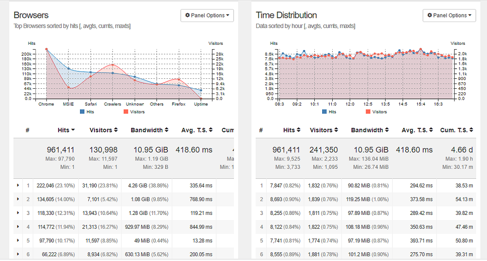Sort Time Distribution by Visitors column
487x261 pixels.
324,130
